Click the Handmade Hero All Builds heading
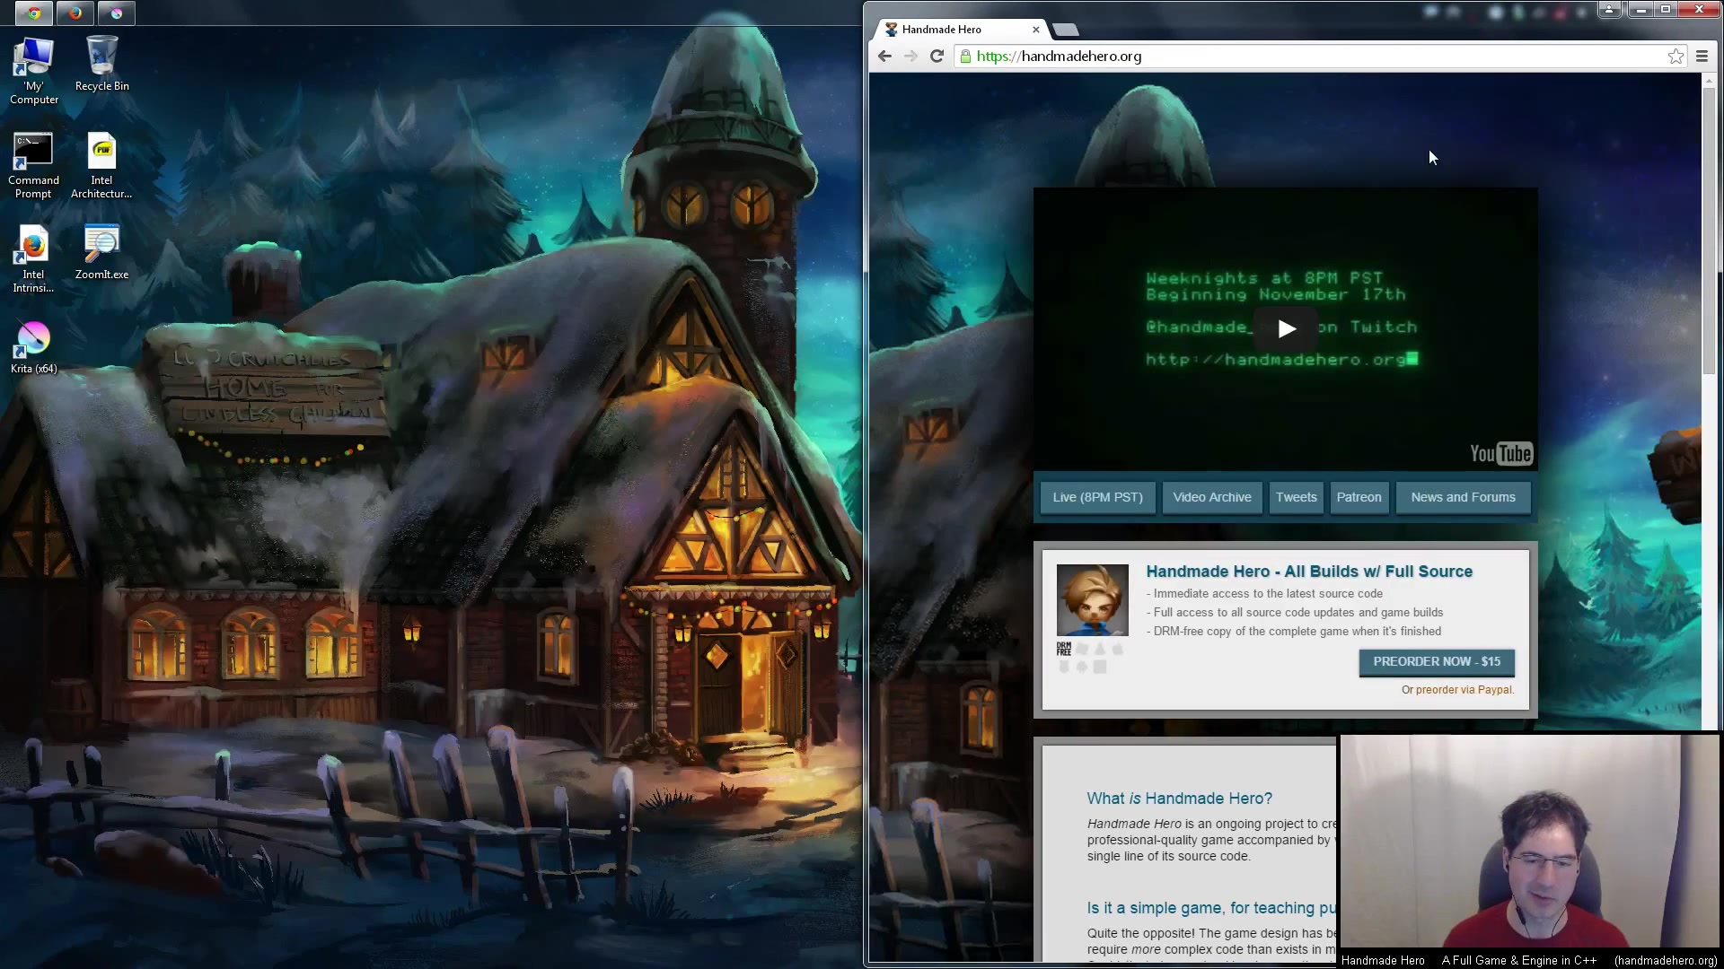Viewport: 1724px width, 969px height. tap(1309, 572)
